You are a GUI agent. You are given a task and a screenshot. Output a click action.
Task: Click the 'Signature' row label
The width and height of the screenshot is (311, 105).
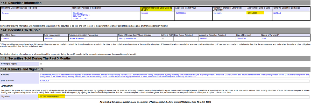pos(5,97)
